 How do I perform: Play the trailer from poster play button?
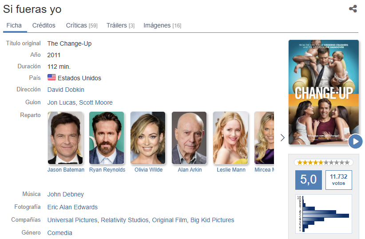click(x=356, y=141)
